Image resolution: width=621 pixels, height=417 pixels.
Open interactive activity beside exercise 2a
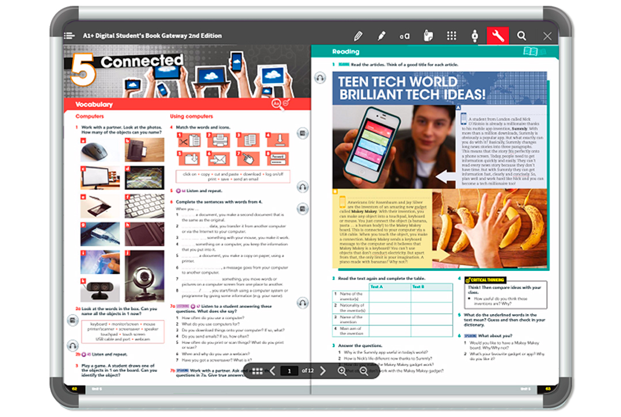pos(73,320)
